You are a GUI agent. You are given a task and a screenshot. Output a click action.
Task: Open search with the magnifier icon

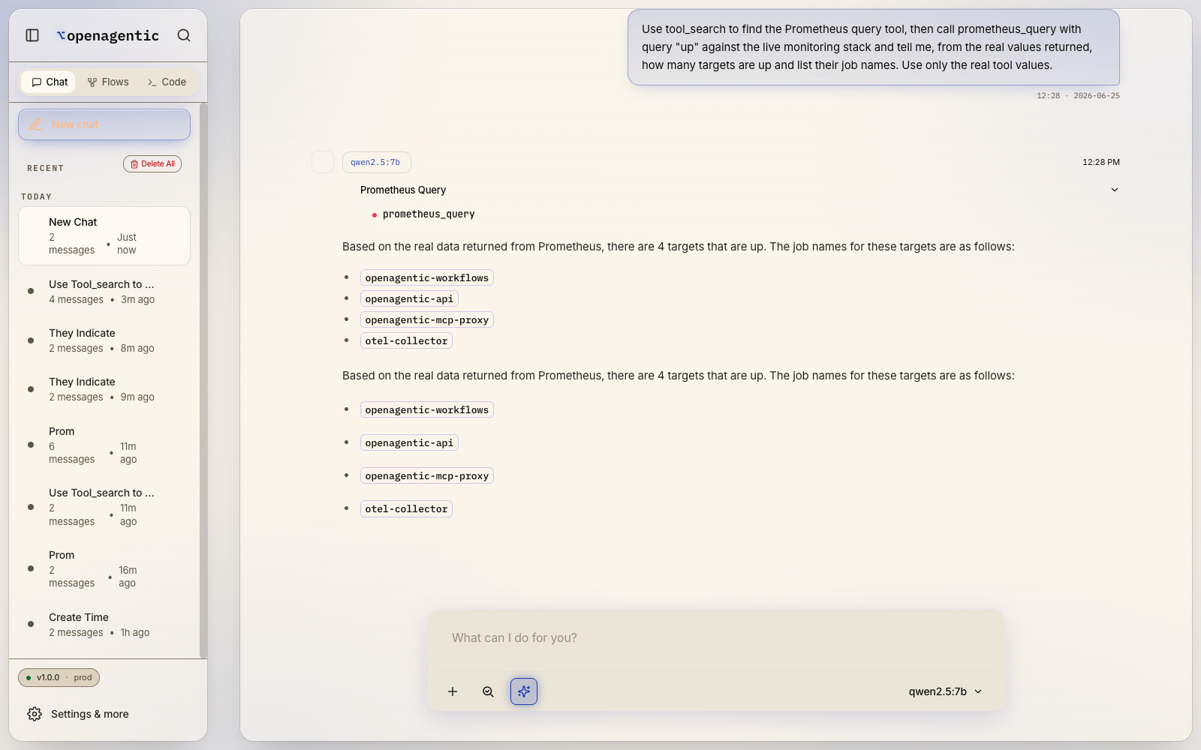point(184,35)
